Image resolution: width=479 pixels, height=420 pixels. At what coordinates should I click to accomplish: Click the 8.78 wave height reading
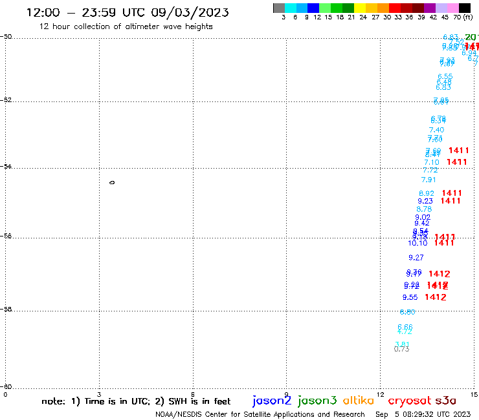click(x=424, y=209)
